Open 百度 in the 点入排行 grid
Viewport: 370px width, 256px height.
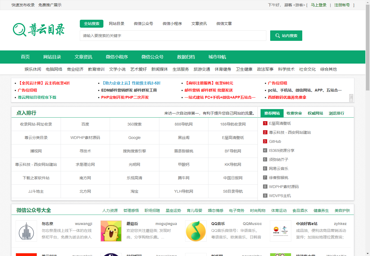coord(85,124)
